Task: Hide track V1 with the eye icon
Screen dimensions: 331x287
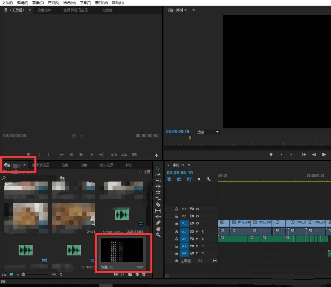Action: (197, 223)
